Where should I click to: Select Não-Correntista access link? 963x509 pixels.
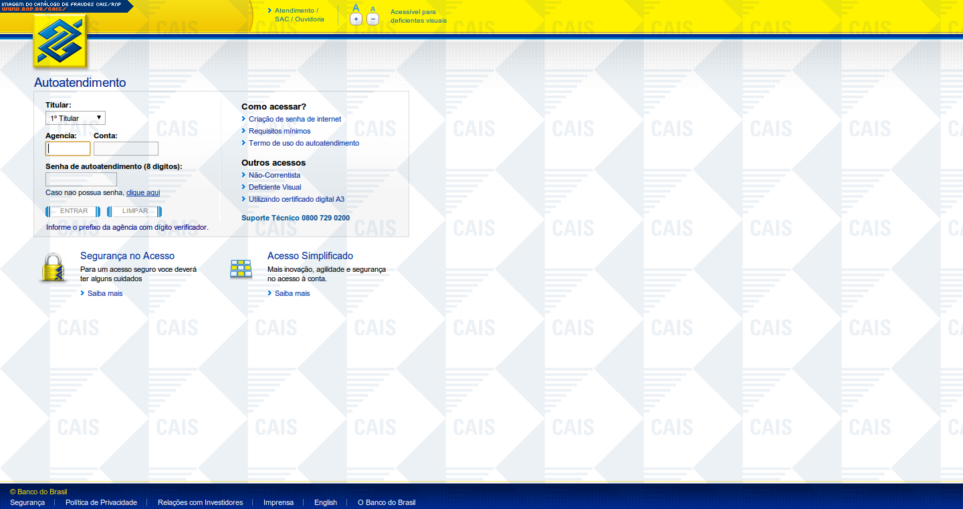pos(274,175)
